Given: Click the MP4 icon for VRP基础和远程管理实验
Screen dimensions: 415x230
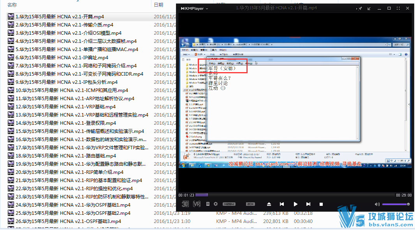Looking at the screenshot, I should pyautogui.click(x=11, y=115).
